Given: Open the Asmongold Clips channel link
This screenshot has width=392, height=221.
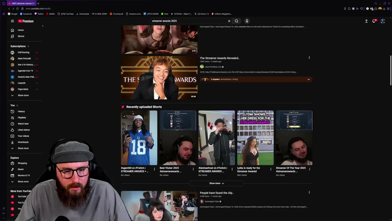Looking at the screenshot, I should 212,201.
